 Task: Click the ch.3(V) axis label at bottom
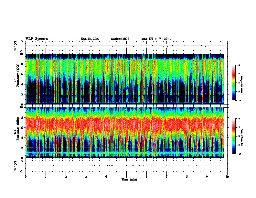click(x=15, y=166)
